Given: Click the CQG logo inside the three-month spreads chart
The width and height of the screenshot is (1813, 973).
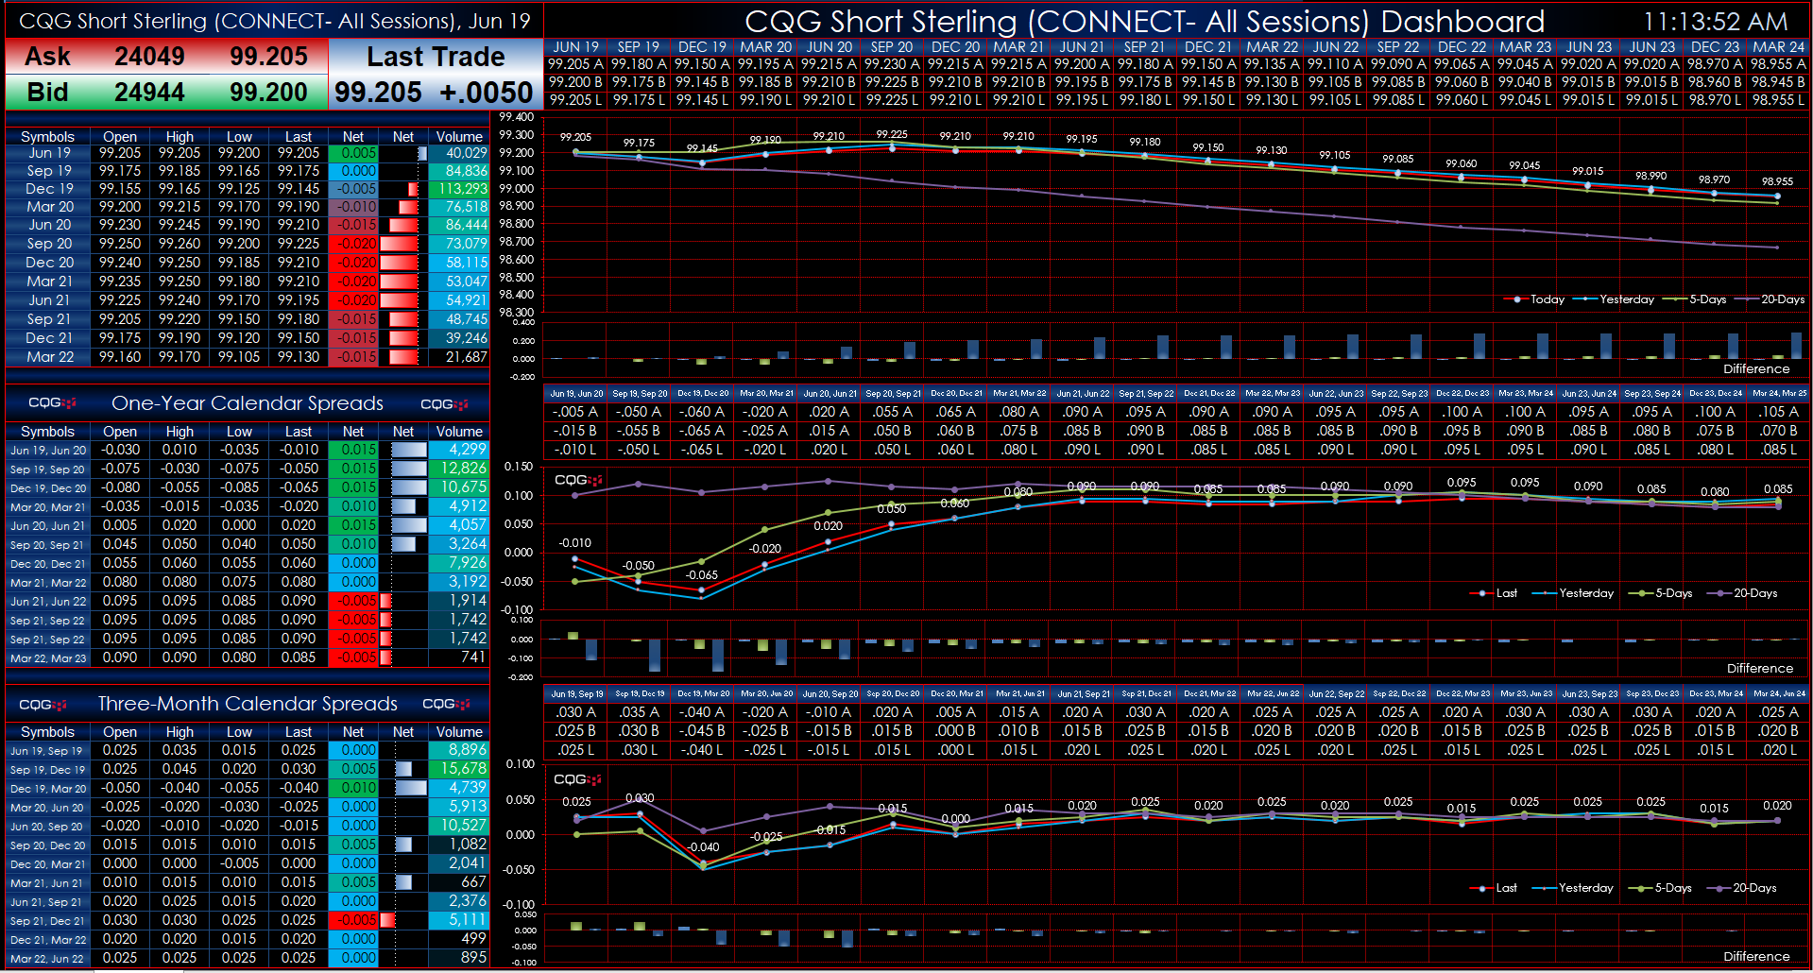Looking at the screenshot, I should (577, 779).
